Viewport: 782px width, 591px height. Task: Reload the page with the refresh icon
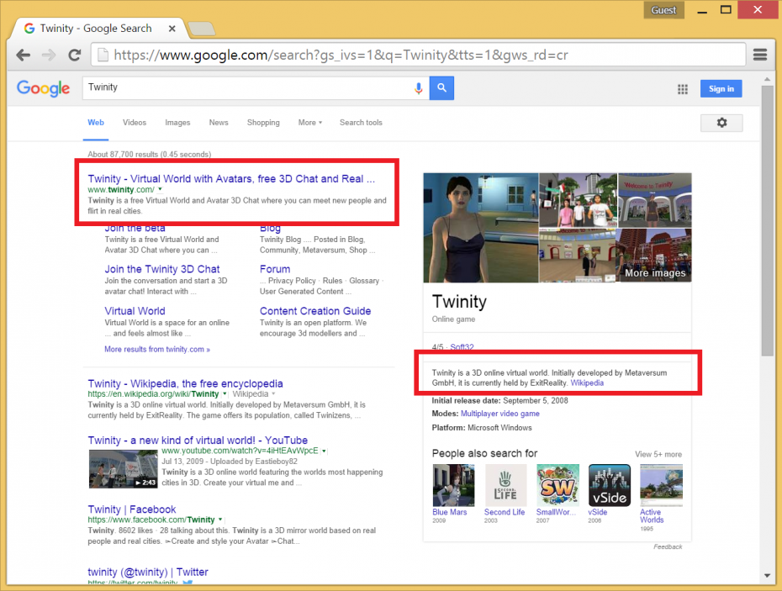click(x=74, y=54)
